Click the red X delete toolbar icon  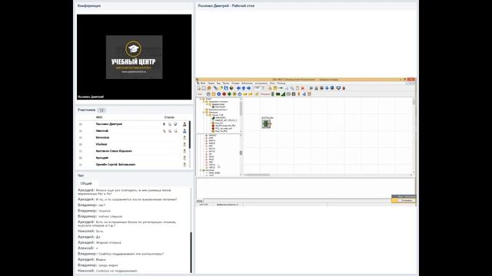(303, 88)
